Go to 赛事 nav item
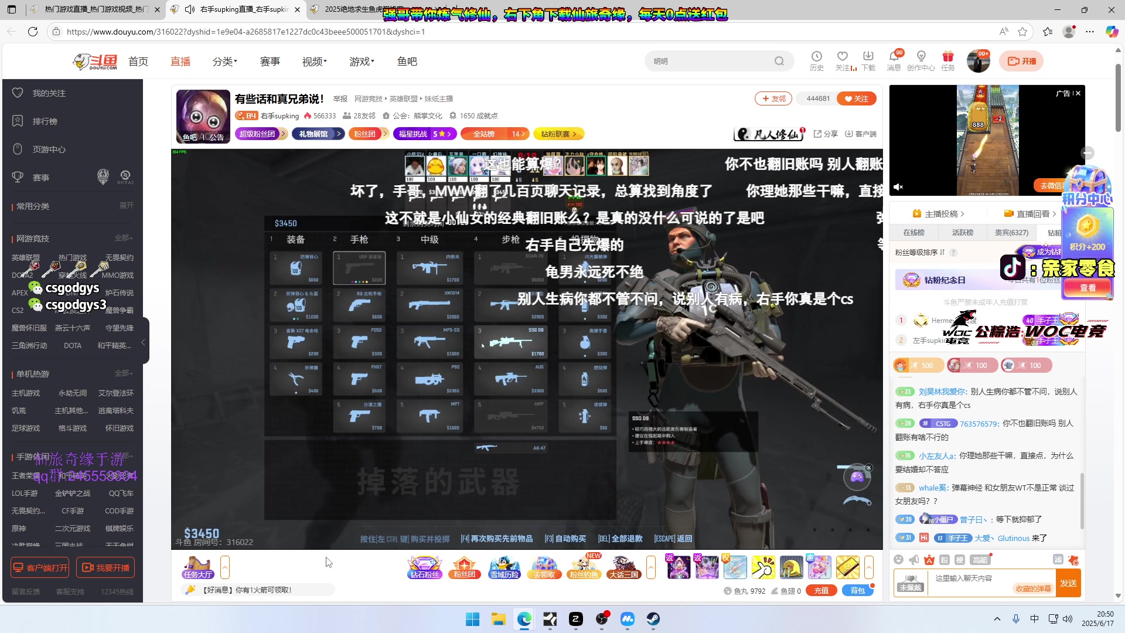Image resolution: width=1125 pixels, height=633 pixels. point(270,62)
